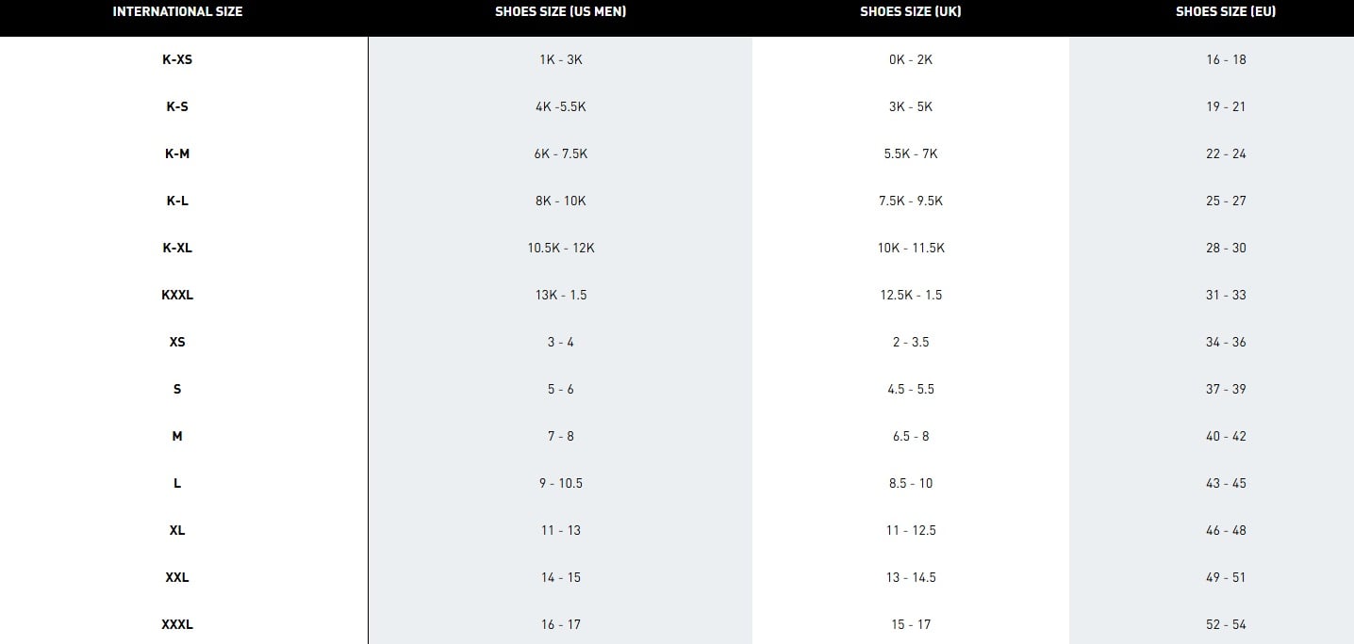1354x644 pixels.
Task: Select the KXXL size label
Action: click(x=177, y=295)
